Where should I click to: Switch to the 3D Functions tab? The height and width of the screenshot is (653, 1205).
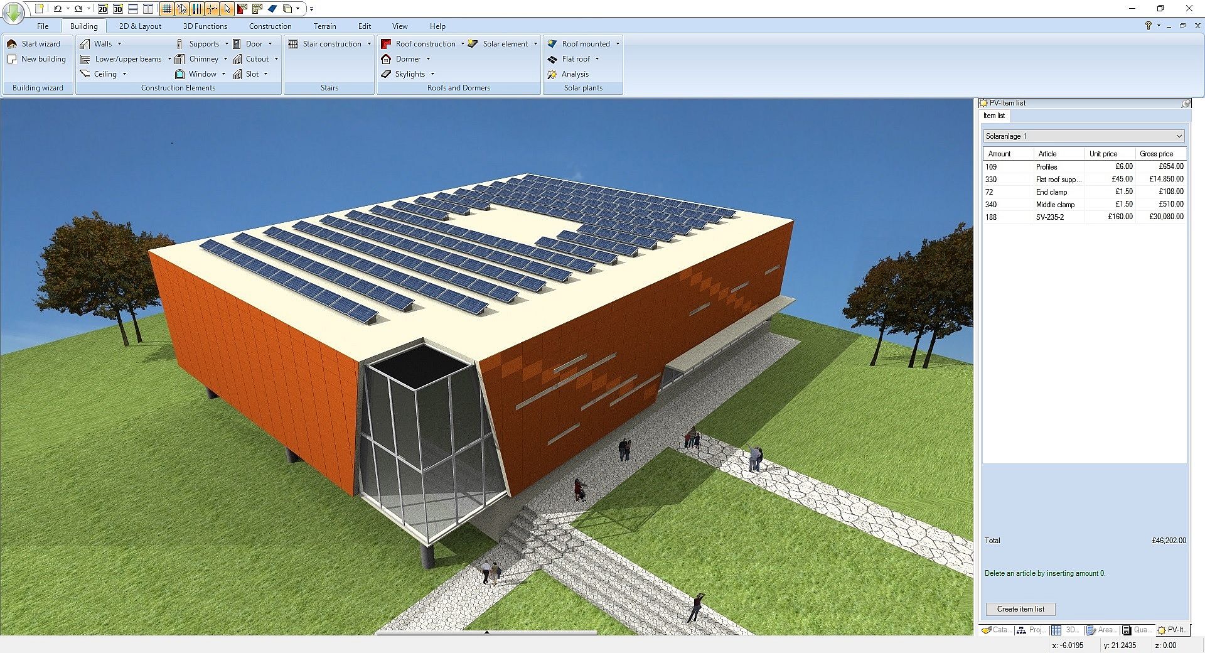click(x=205, y=26)
